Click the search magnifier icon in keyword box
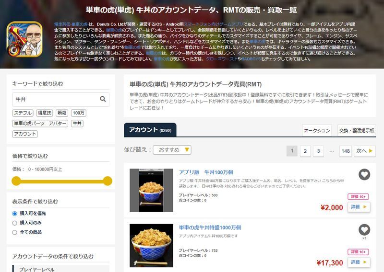This screenshot has height=272, width=384. pos(103,99)
